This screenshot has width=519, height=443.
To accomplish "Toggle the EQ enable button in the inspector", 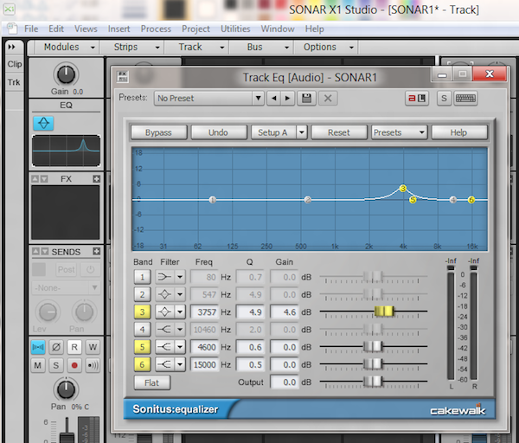I will tap(43, 123).
